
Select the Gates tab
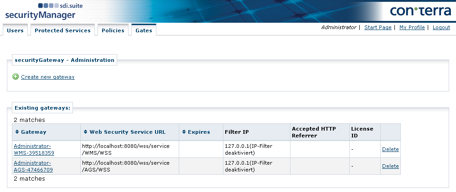click(x=144, y=30)
